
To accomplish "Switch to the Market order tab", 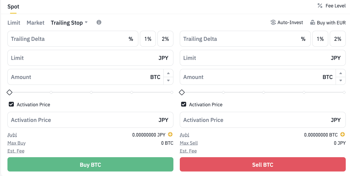I will click(35, 23).
